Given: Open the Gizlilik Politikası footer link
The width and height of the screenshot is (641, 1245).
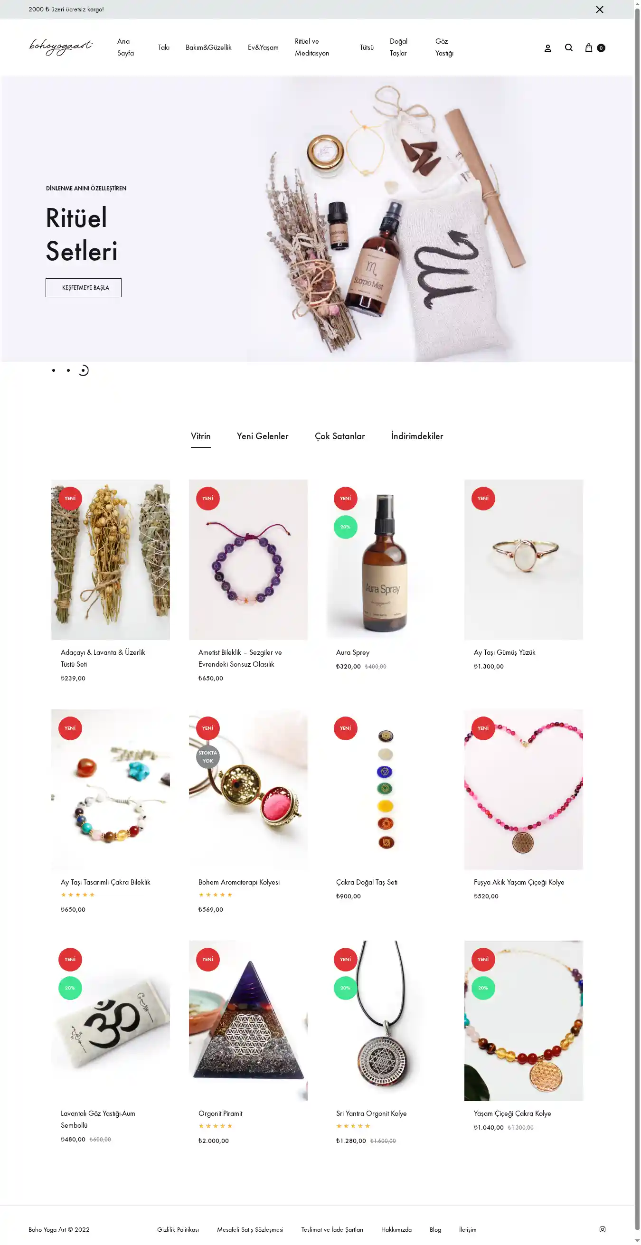Looking at the screenshot, I should (178, 1229).
